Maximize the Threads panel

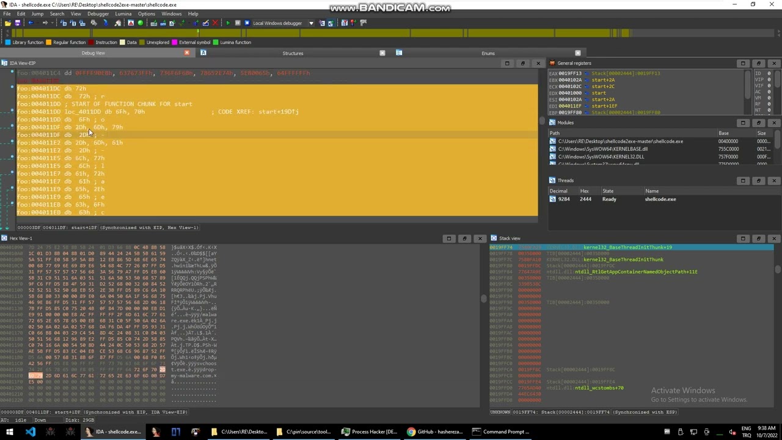(x=743, y=181)
